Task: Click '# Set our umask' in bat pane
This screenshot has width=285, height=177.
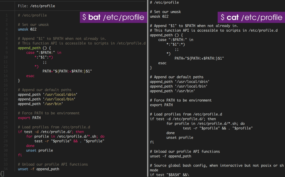Action: tap(33, 25)
